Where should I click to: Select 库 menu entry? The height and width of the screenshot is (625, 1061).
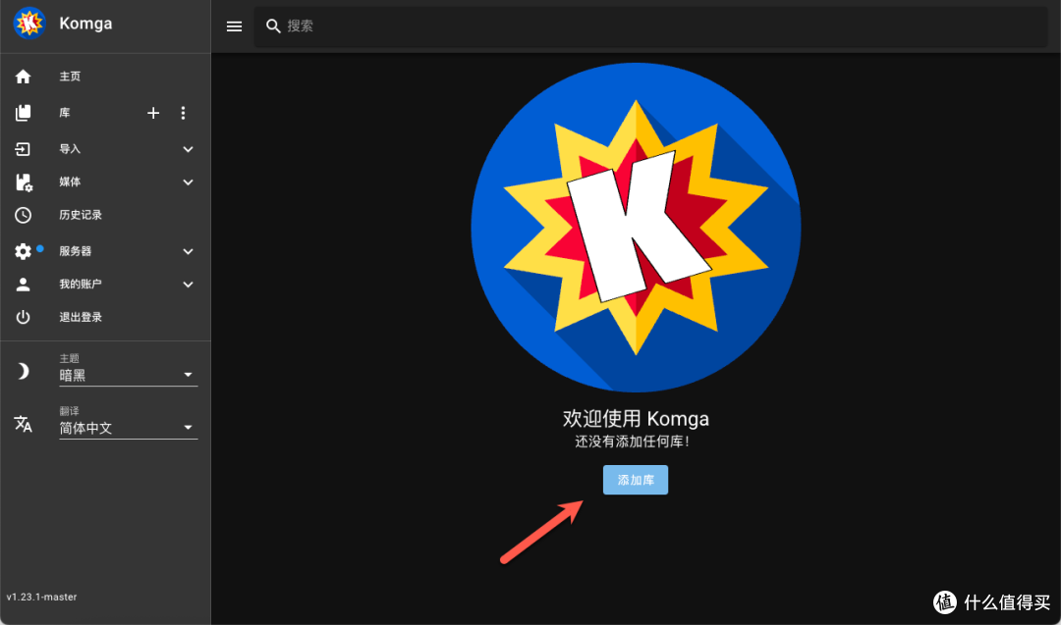click(x=64, y=113)
